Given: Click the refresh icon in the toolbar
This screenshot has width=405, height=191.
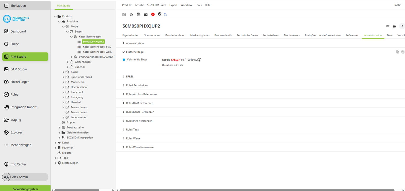Looking at the screenshot, I should pos(131,14).
